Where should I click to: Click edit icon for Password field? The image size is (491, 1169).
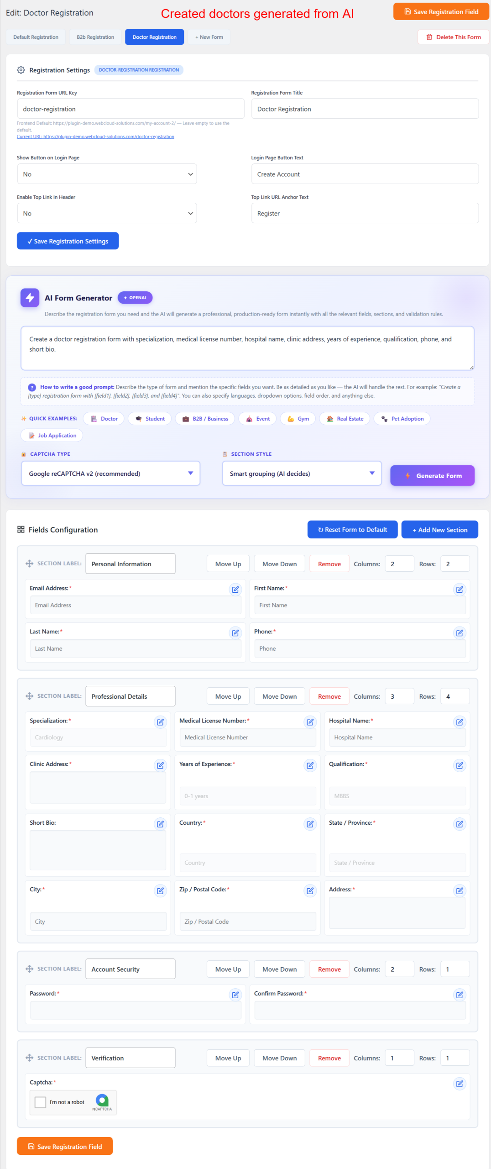point(235,995)
